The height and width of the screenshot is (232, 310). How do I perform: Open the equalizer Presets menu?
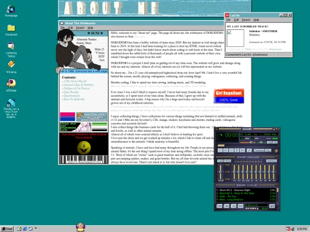click(x=272, y=161)
